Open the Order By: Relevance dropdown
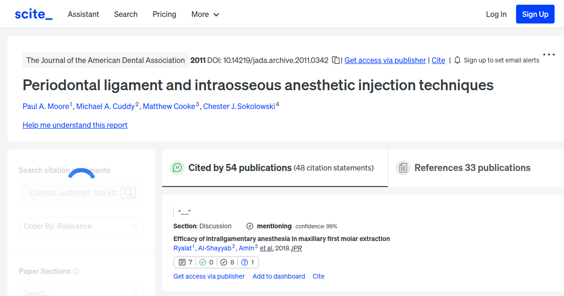Image resolution: width=564 pixels, height=296 pixels. click(81, 226)
